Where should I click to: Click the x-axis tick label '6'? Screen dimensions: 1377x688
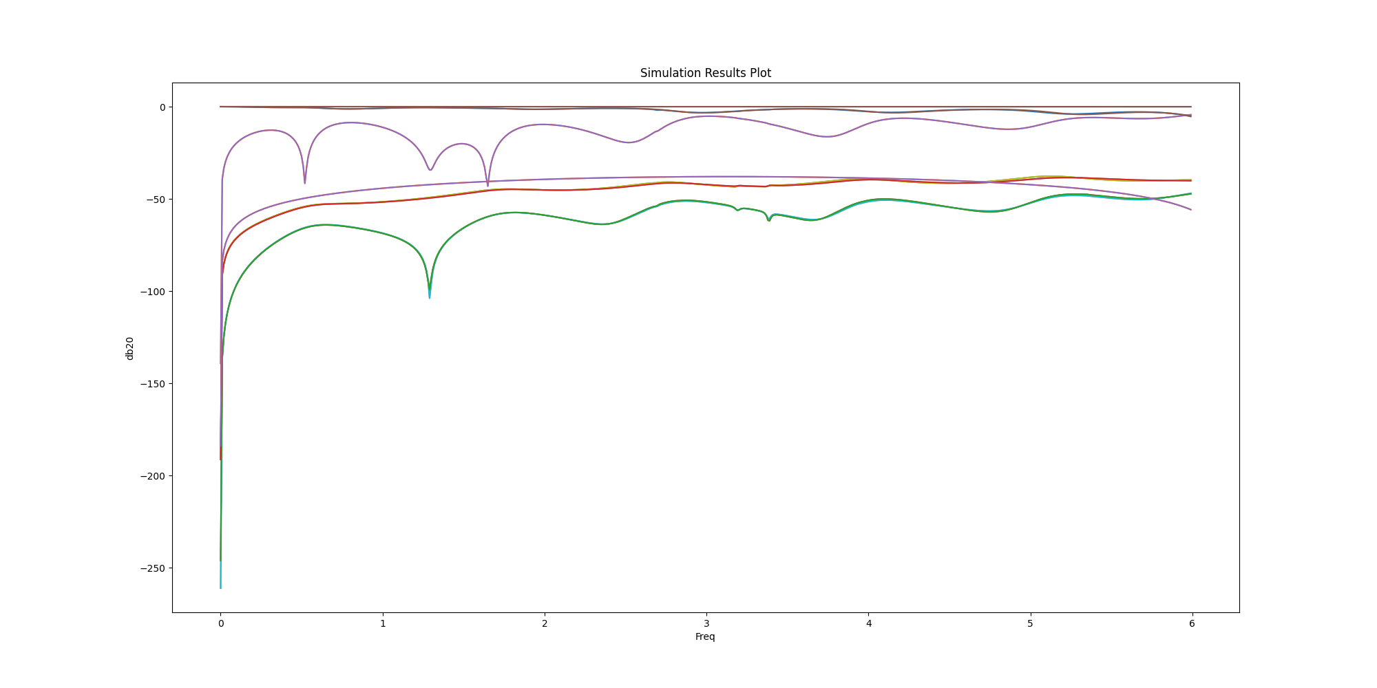(1192, 624)
